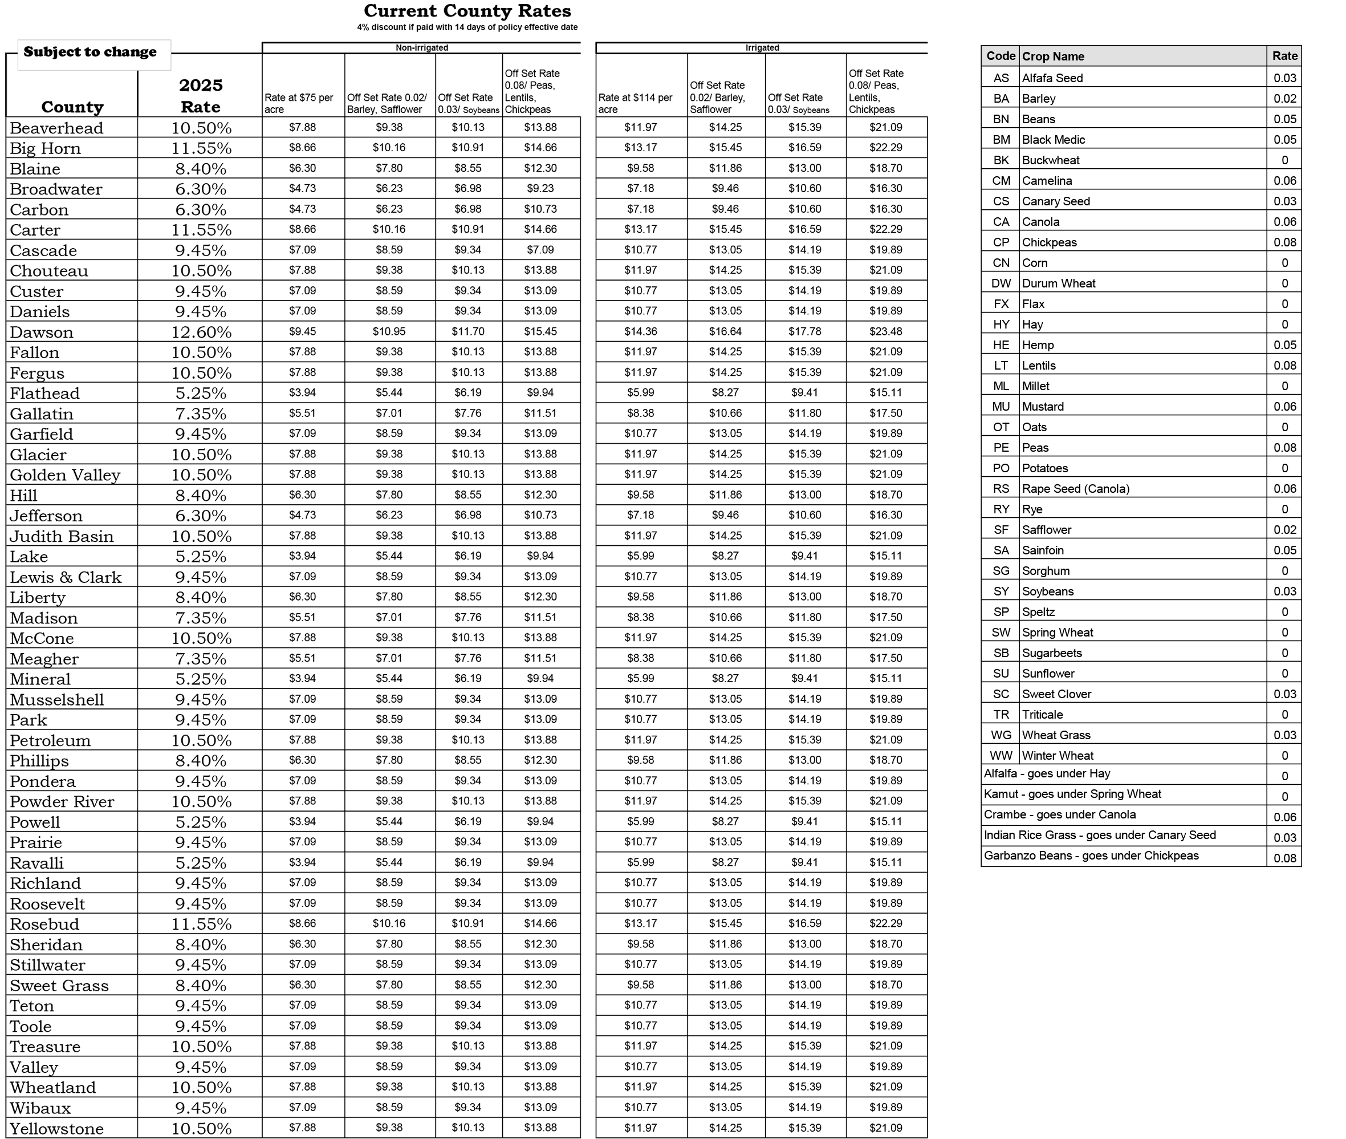
Task: Select Dawson's 12.60% rate cell
Action: tap(201, 332)
